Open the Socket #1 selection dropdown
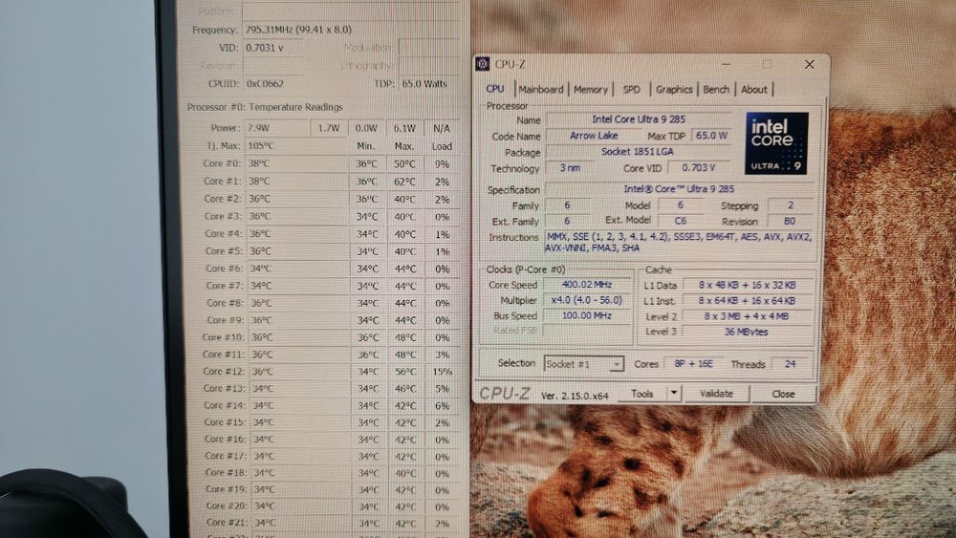Image resolution: width=956 pixels, height=538 pixels. (583, 364)
